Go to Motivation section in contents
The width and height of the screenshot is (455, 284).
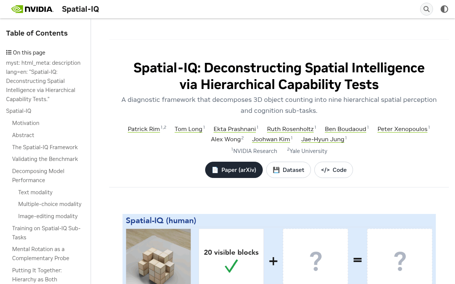coord(26,123)
